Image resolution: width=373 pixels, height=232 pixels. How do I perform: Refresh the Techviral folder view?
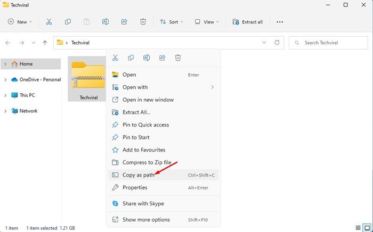click(277, 43)
